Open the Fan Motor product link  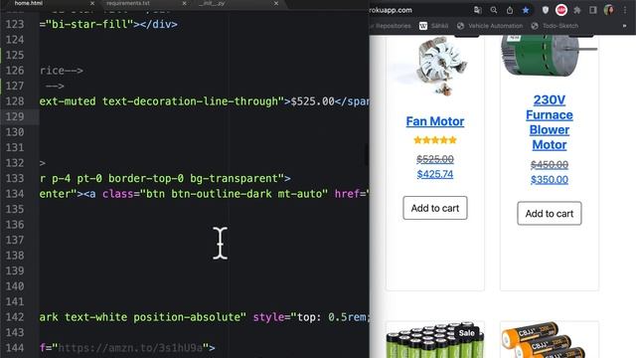(x=435, y=121)
